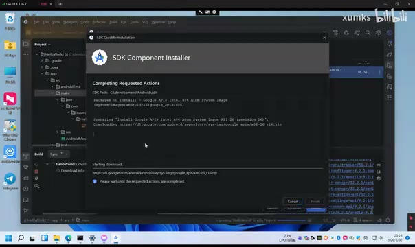
Task: Open the Notifications bell icon
Action: point(390,44)
